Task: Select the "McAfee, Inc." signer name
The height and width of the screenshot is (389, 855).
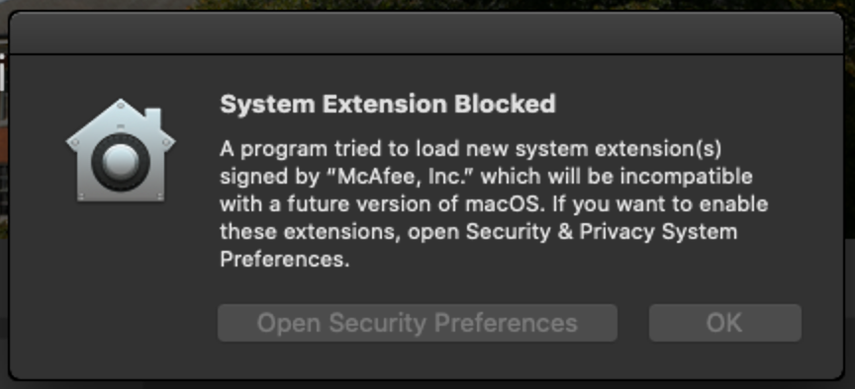Action: [x=407, y=177]
